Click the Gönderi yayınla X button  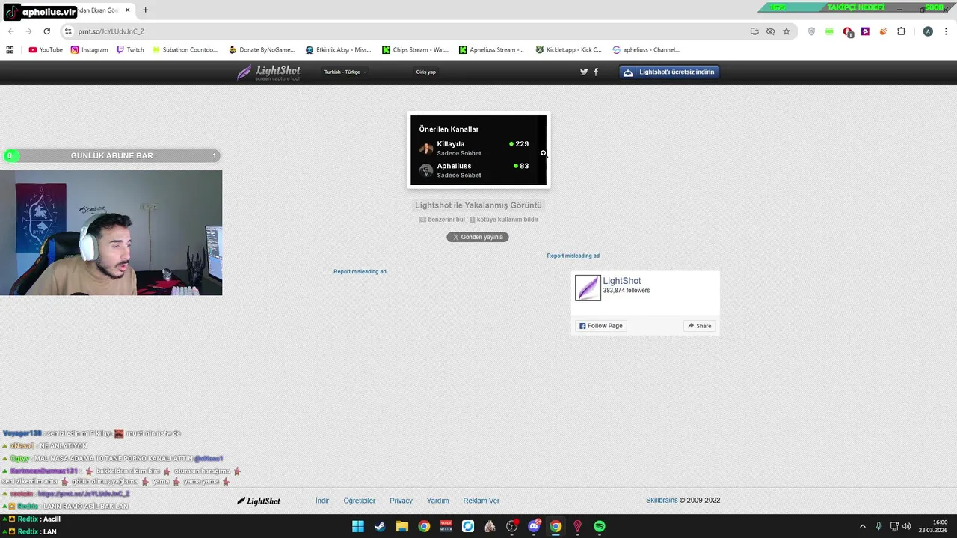tap(478, 237)
